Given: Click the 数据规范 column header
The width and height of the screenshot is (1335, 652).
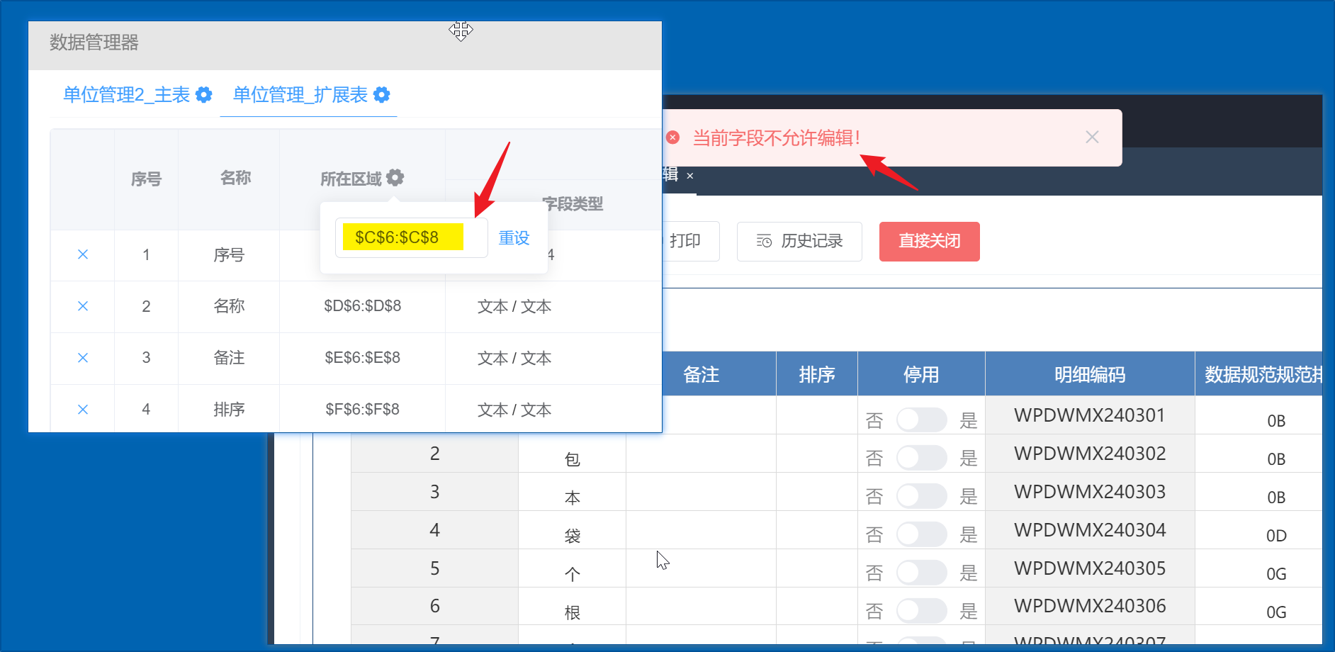Looking at the screenshot, I should pyautogui.click(x=1258, y=374).
